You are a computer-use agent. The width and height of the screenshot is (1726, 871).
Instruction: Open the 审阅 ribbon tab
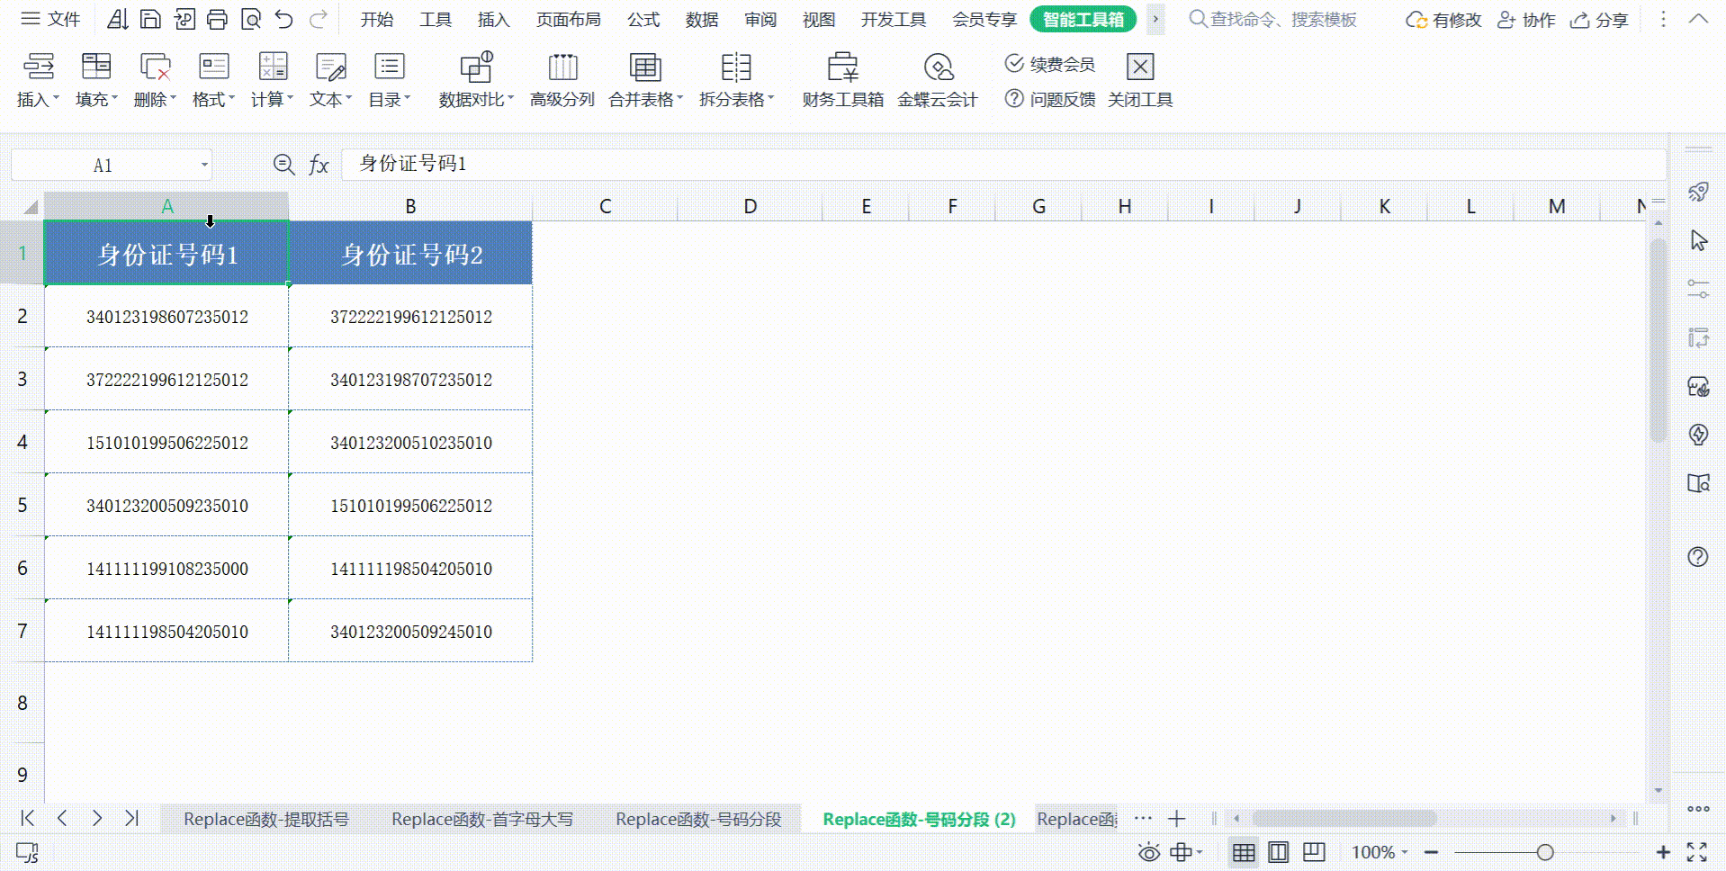(760, 20)
